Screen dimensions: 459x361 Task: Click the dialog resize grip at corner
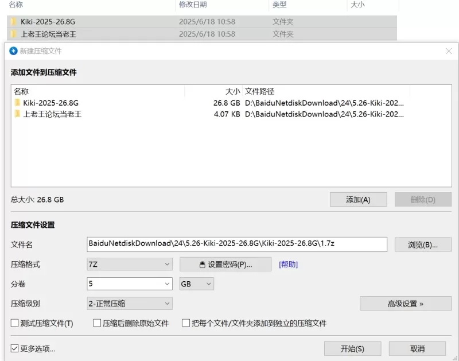pos(455,358)
